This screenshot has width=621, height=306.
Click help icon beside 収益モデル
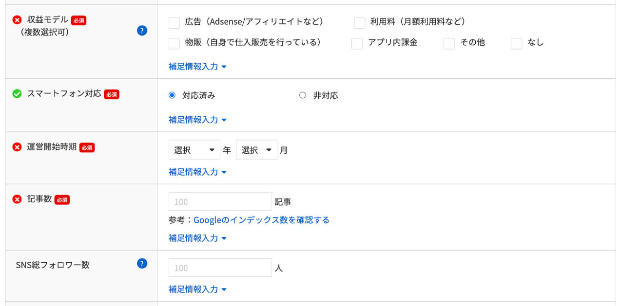click(x=142, y=31)
